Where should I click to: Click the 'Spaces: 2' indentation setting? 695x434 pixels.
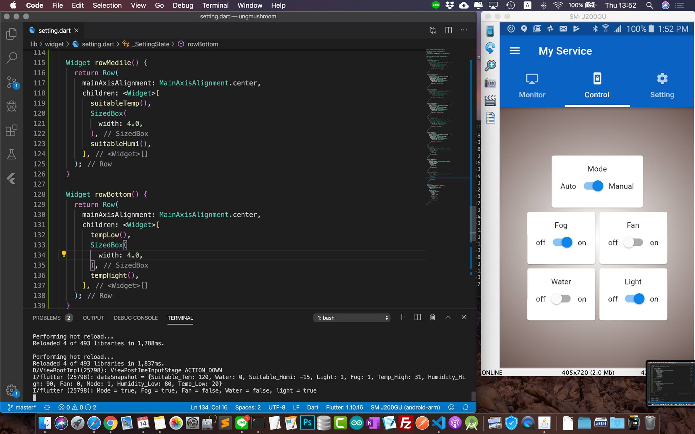point(248,407)
